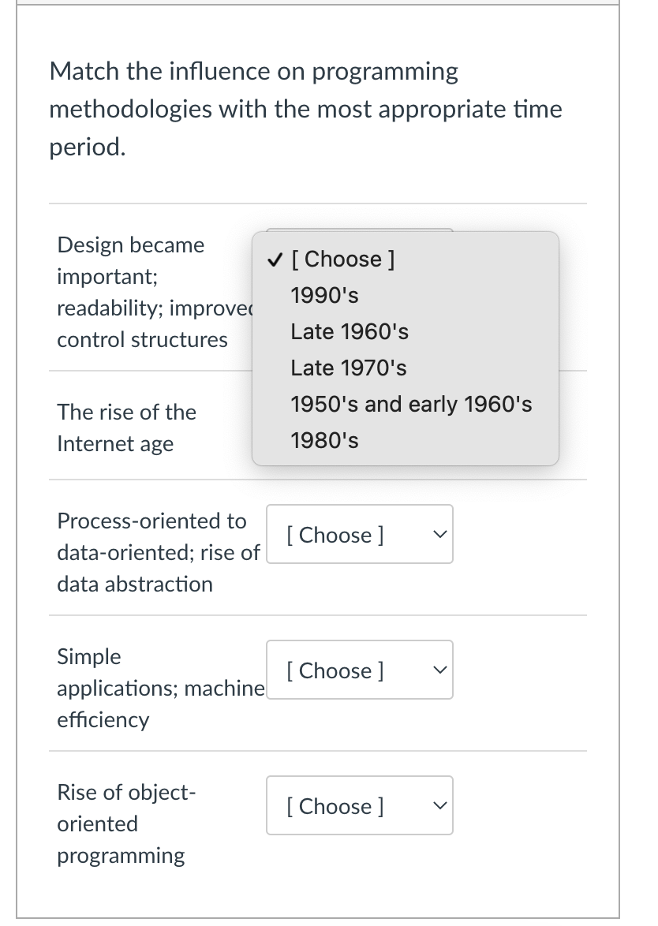Open the Simple applications [Choose] dropdown

coord(359,670)
